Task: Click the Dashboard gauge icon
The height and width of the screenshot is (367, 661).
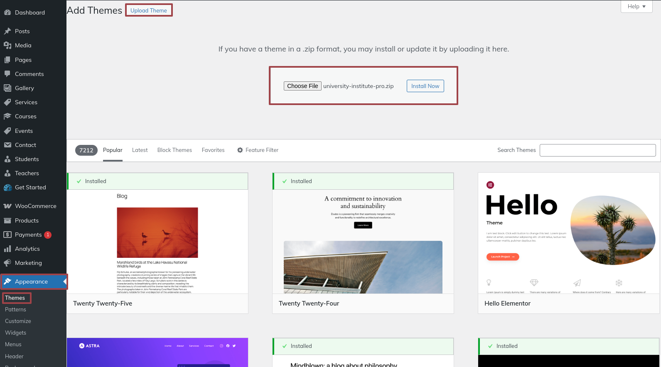Action: 7,12
